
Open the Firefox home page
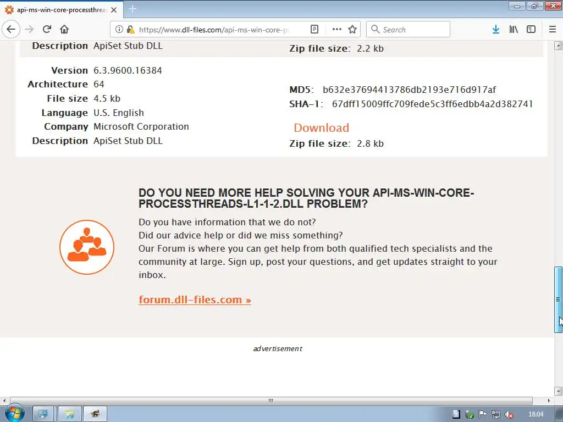pyautogui.click(x=64, y=29)
